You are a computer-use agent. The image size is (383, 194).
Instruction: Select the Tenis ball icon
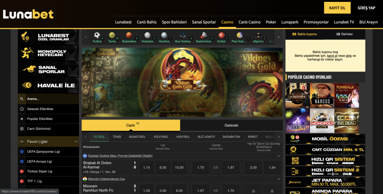click(x=112, y=35)
